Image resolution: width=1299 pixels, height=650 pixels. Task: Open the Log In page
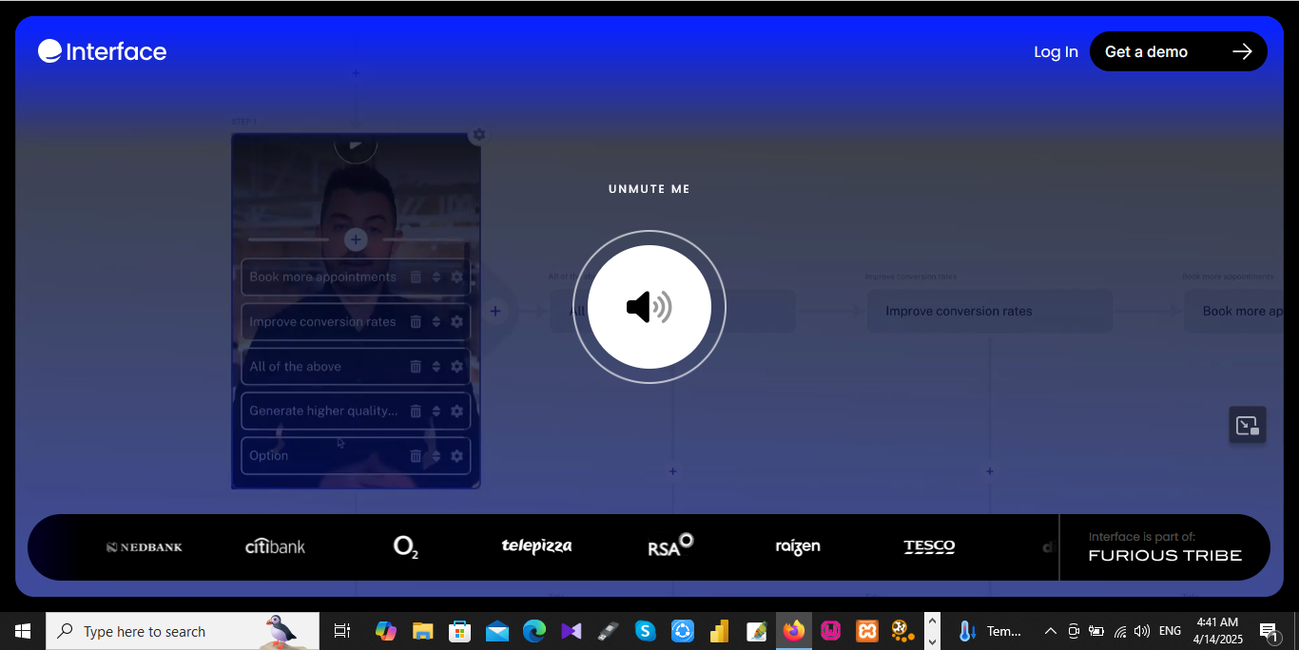click(x=1056, y=52)
